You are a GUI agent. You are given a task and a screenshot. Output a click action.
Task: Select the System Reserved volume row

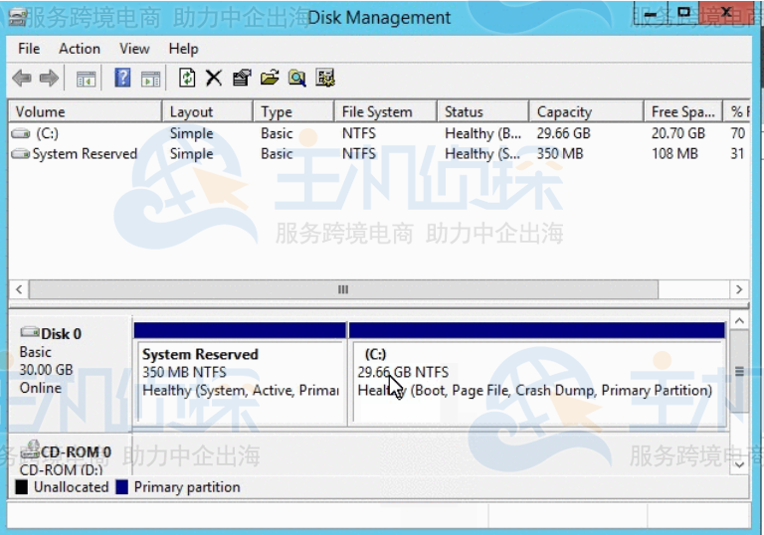point(85,154)
